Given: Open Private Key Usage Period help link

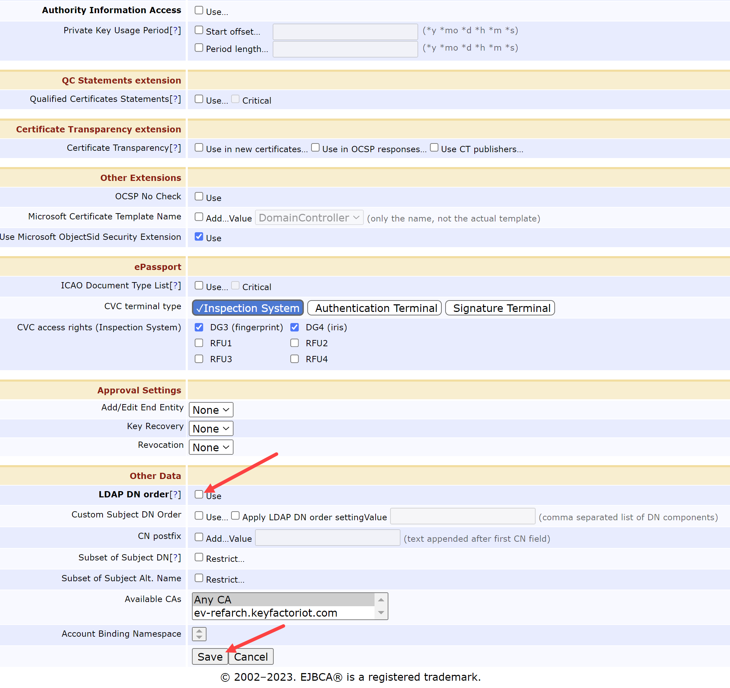Looking at the screenshot, I should pos(175,31).
